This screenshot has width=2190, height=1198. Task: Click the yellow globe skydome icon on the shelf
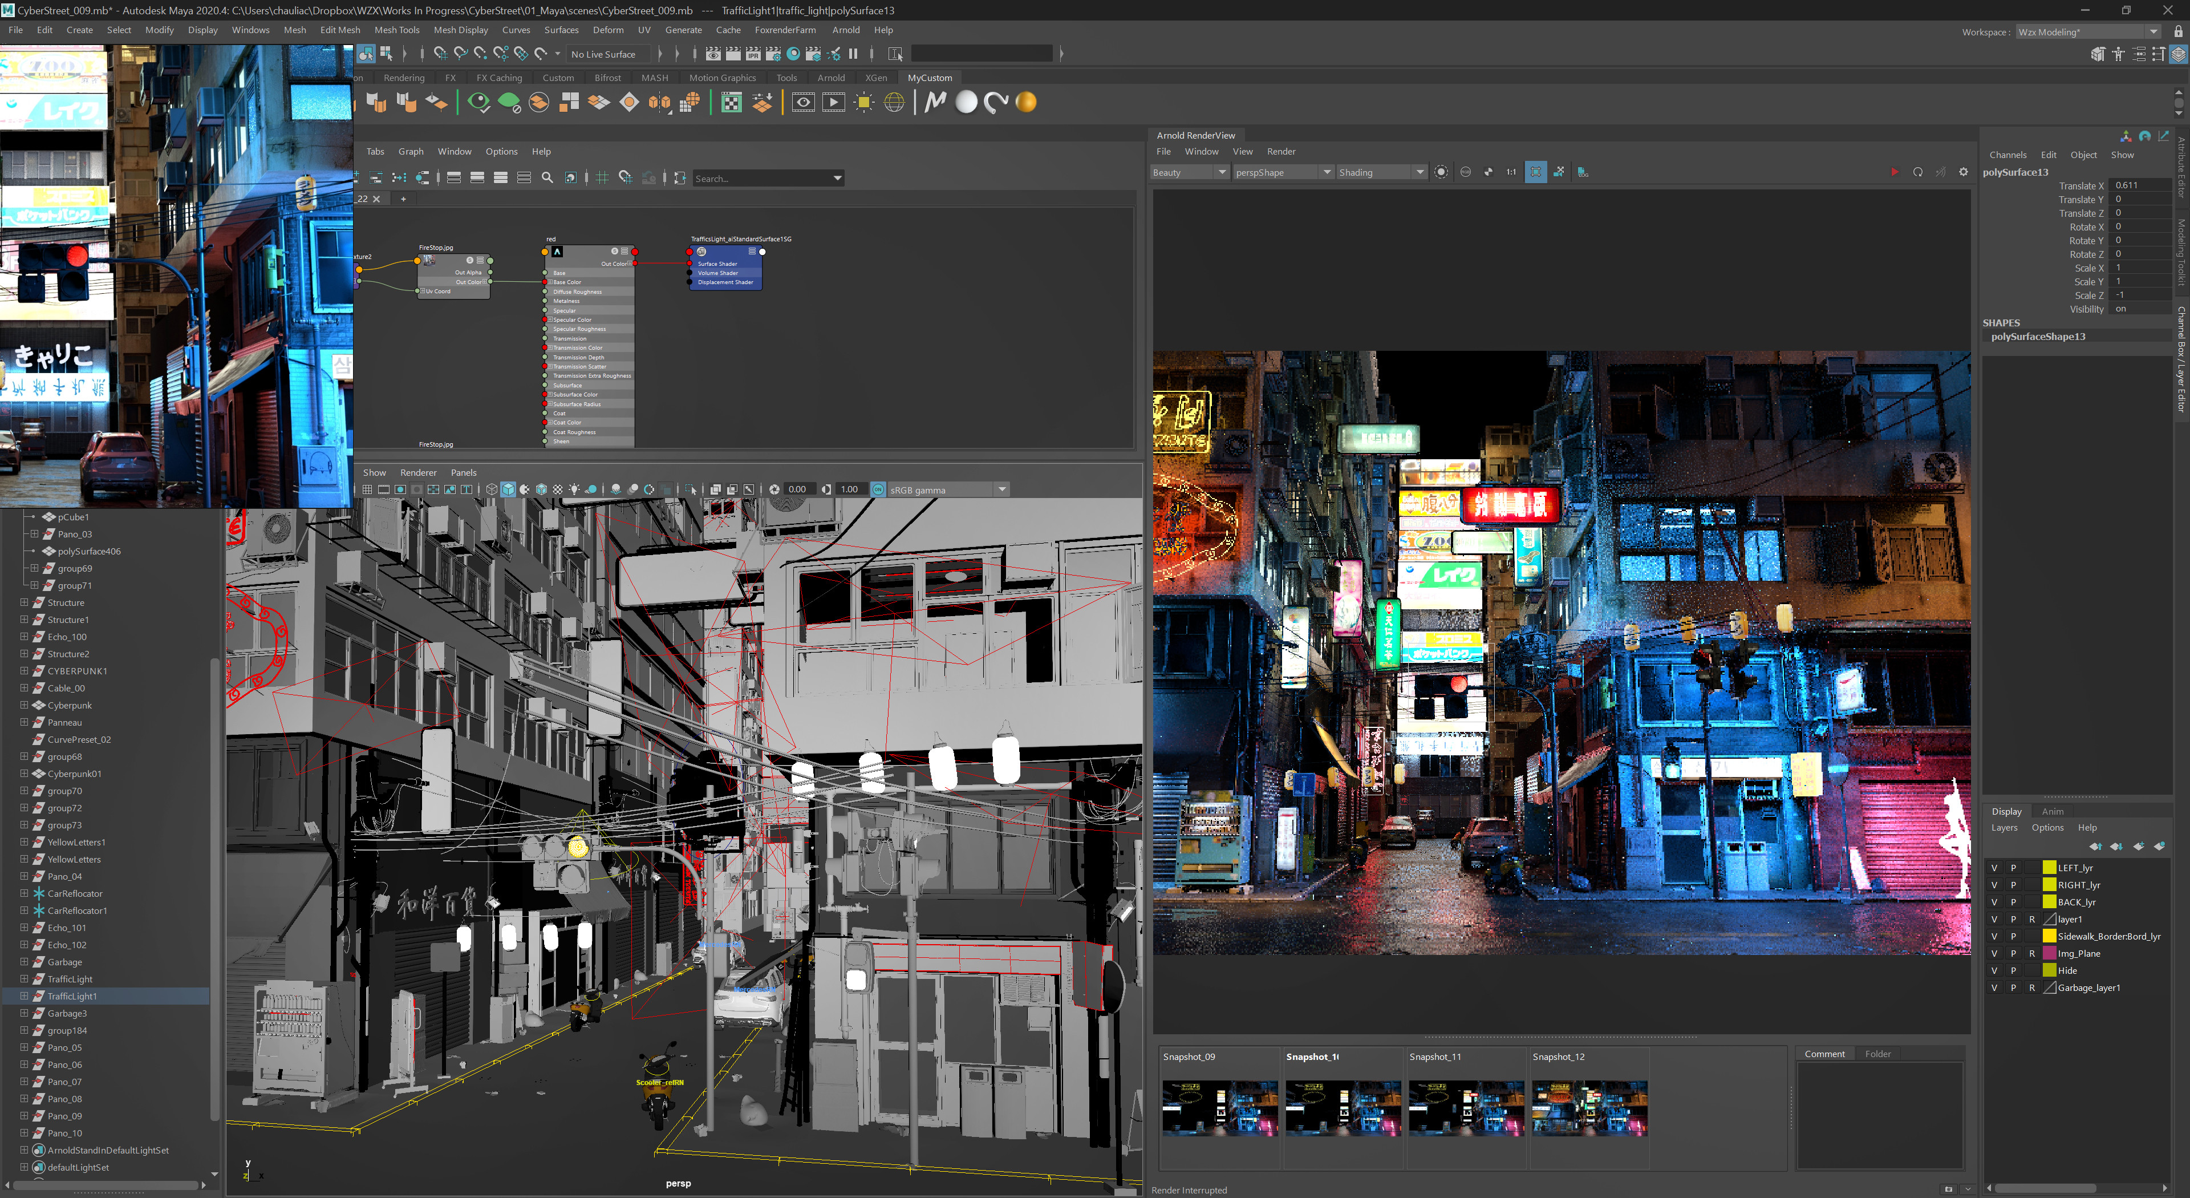(x=894, y=102)
